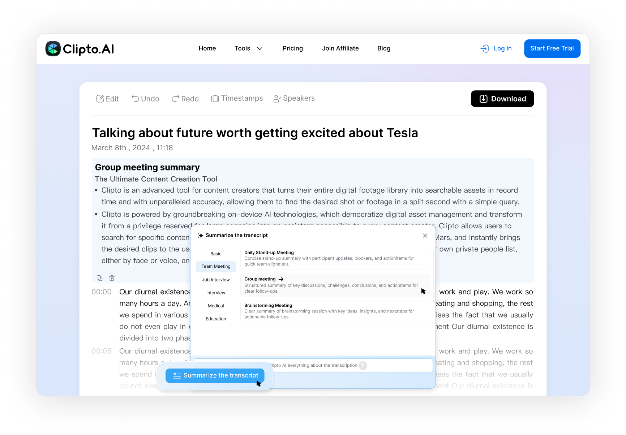Choose the Group meeting summary template
626x435 pixels.
click(x=335, y=285)
